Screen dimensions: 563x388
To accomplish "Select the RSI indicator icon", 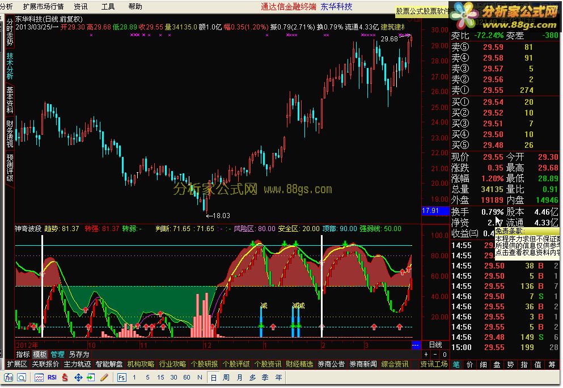I will tap(52, 378).
